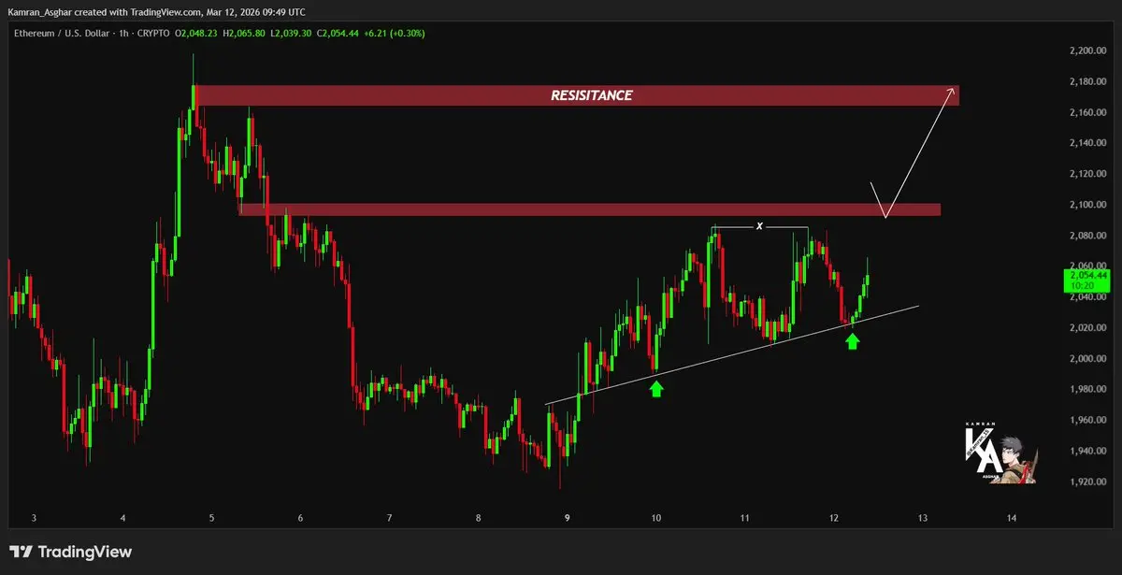Click the open value O2,048.23
Screen dimensions: 1122x575
click(198, 33)
